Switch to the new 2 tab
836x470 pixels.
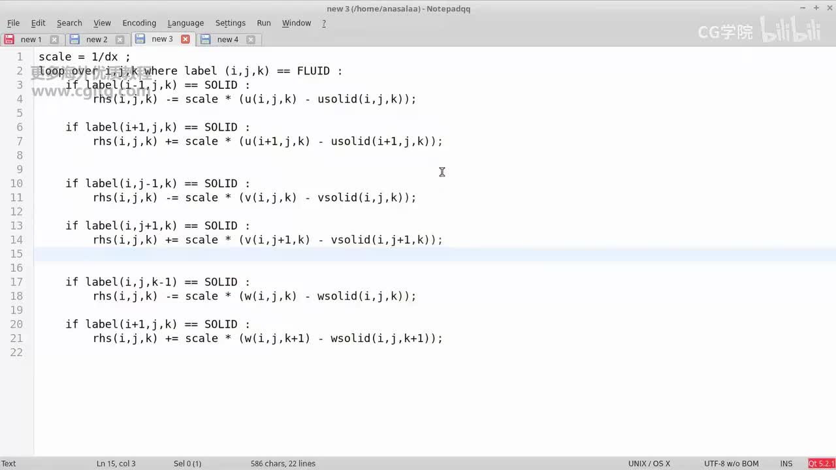coord(97,40)
